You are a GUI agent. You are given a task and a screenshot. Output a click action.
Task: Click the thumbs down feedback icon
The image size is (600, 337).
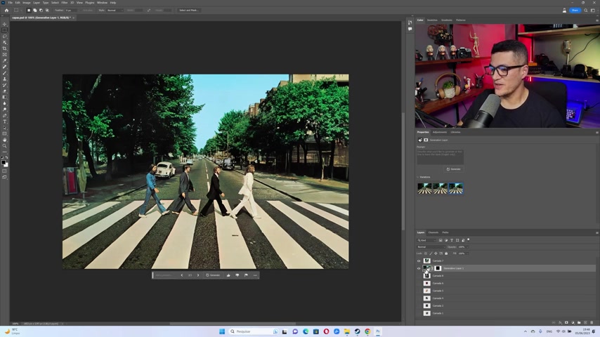coord(237,275)
